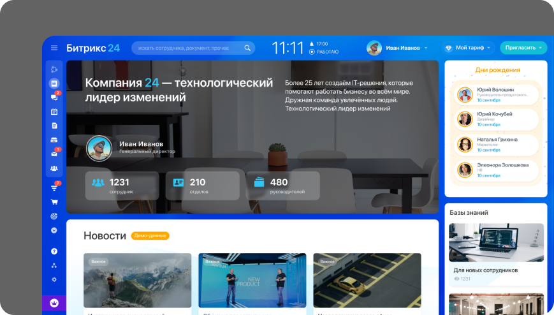The image size is (554, 315).
Task: Open the topmost collaboration icon in sidebar
Action: coord(54,70)
